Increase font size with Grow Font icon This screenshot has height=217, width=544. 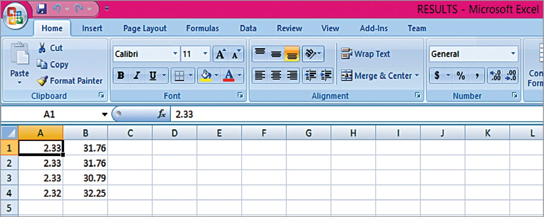coord(220,54)
